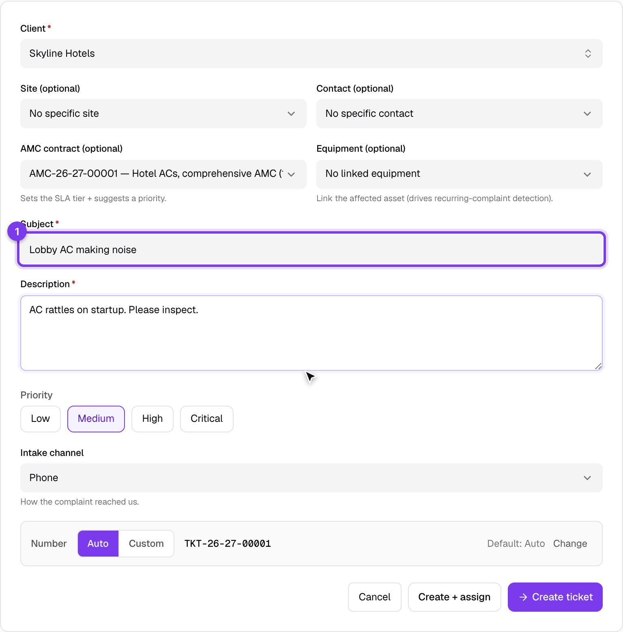Click the Description resize handle corner
The height and width of the screenshot is (632, 623).
point(598,366)
